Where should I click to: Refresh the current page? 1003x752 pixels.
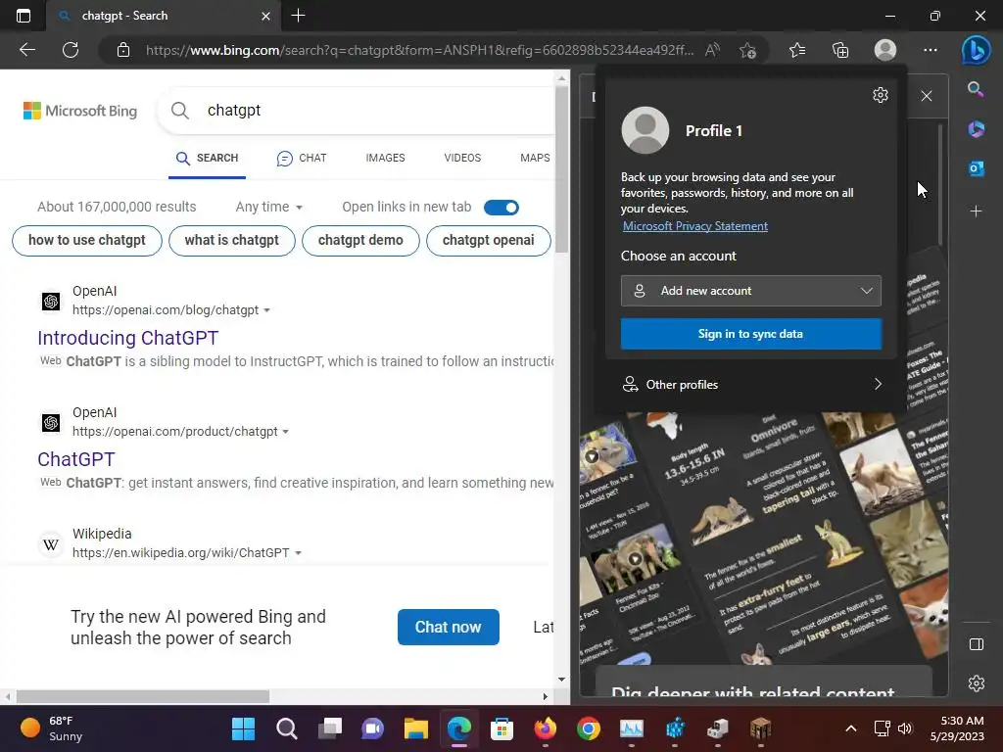[71, 50]
